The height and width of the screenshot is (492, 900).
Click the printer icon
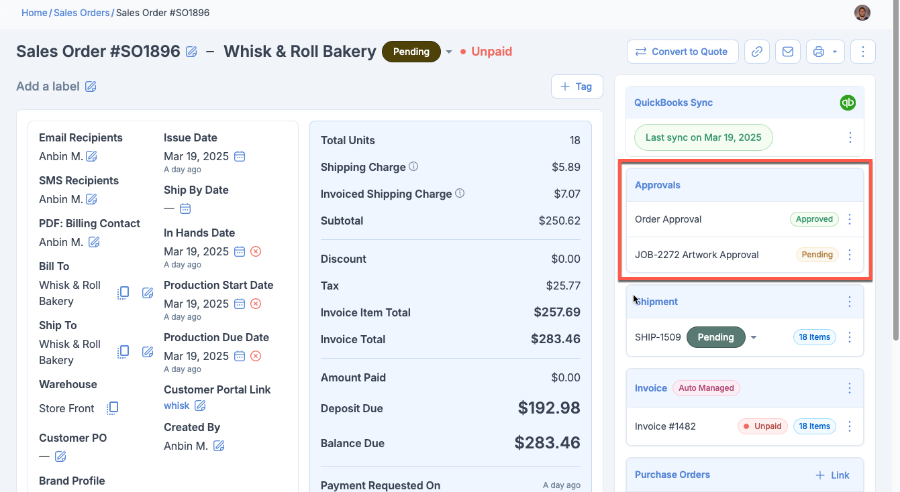(818, 52)
